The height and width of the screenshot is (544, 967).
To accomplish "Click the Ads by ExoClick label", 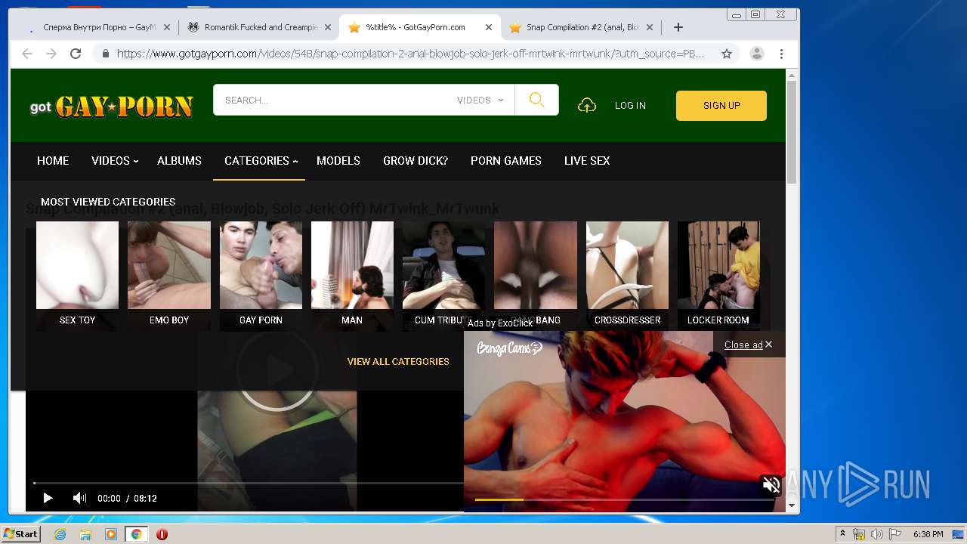I will point(500,323).
